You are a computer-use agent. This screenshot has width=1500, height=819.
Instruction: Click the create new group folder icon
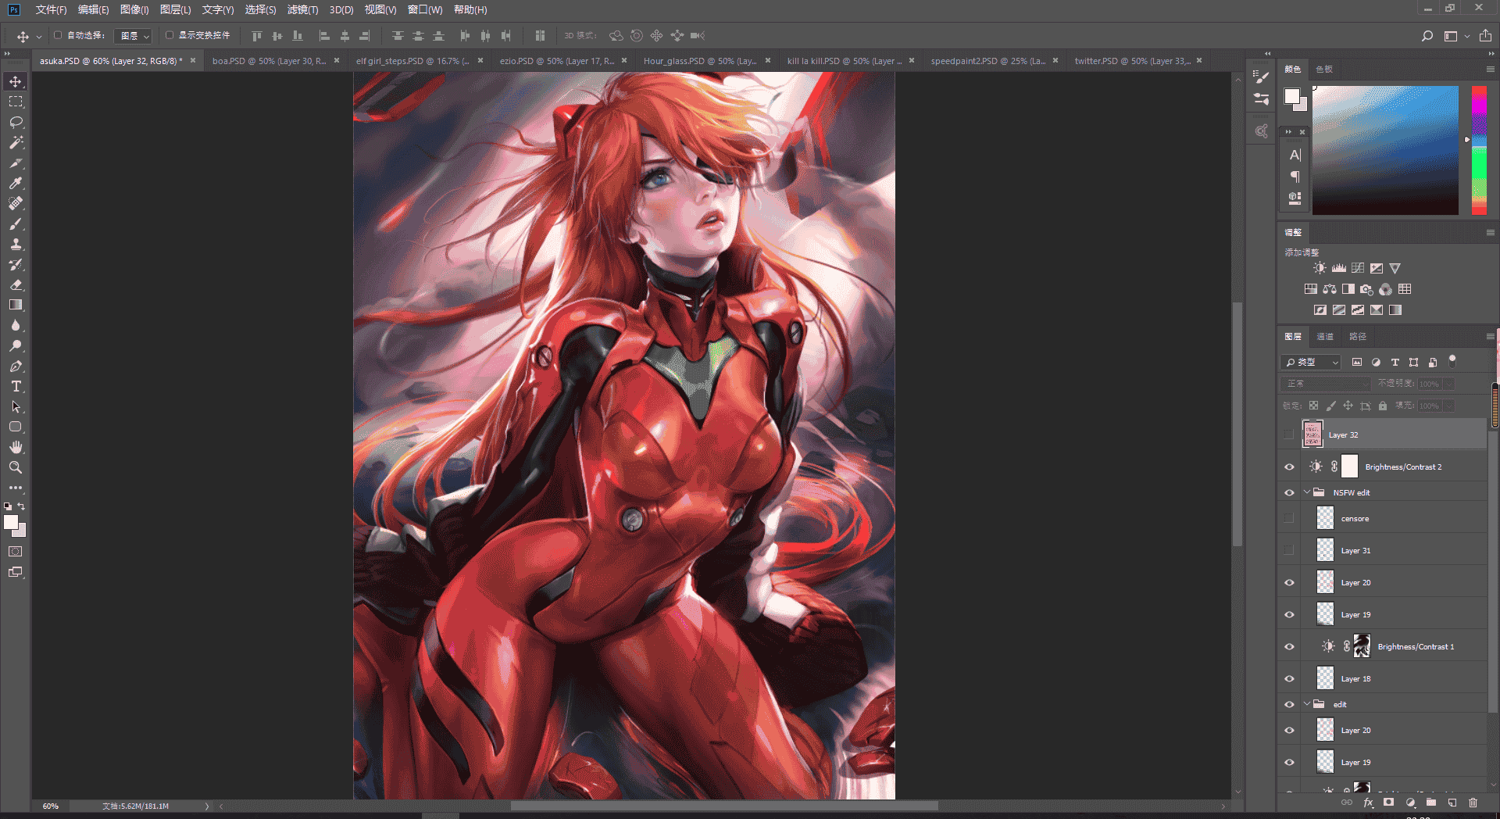click(x=1430, y=803)
